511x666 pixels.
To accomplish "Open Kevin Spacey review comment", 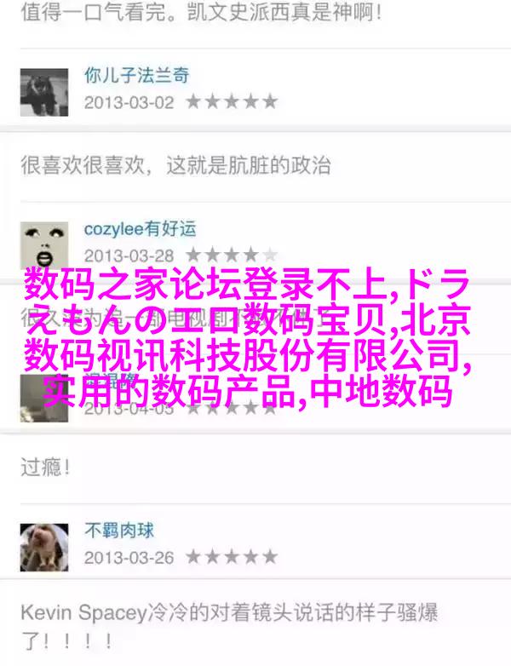I will click(x=229, y=627).
